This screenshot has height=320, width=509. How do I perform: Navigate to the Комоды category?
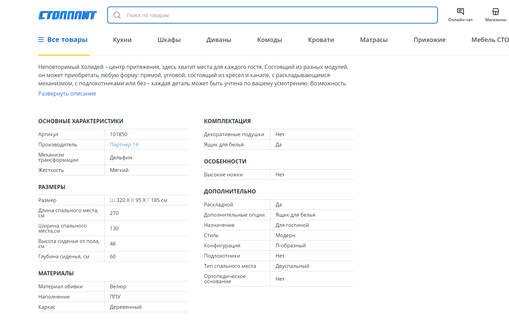pyautogui.click(x=270, y=40)
